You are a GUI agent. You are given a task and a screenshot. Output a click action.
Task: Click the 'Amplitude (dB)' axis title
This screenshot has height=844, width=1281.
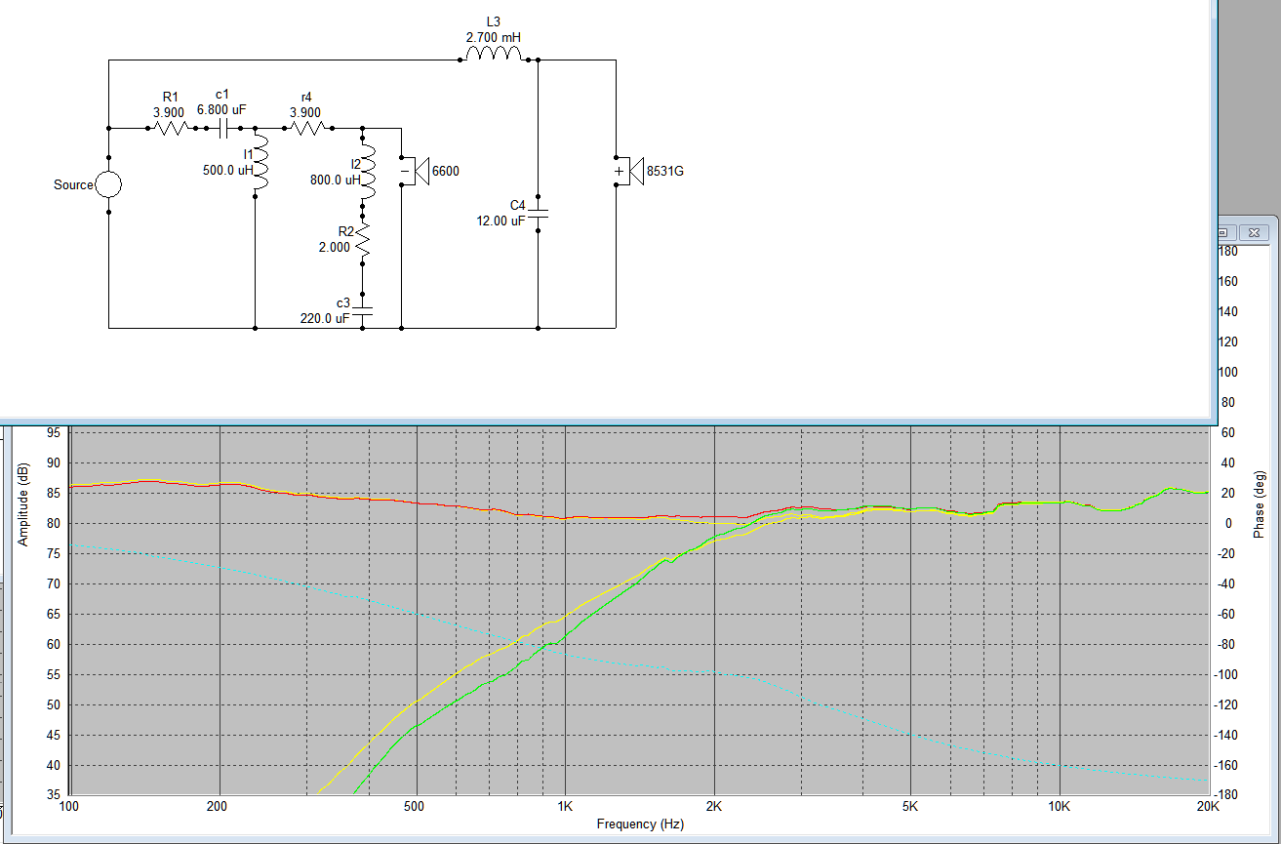pyautogui.click(x=23, y=504)
